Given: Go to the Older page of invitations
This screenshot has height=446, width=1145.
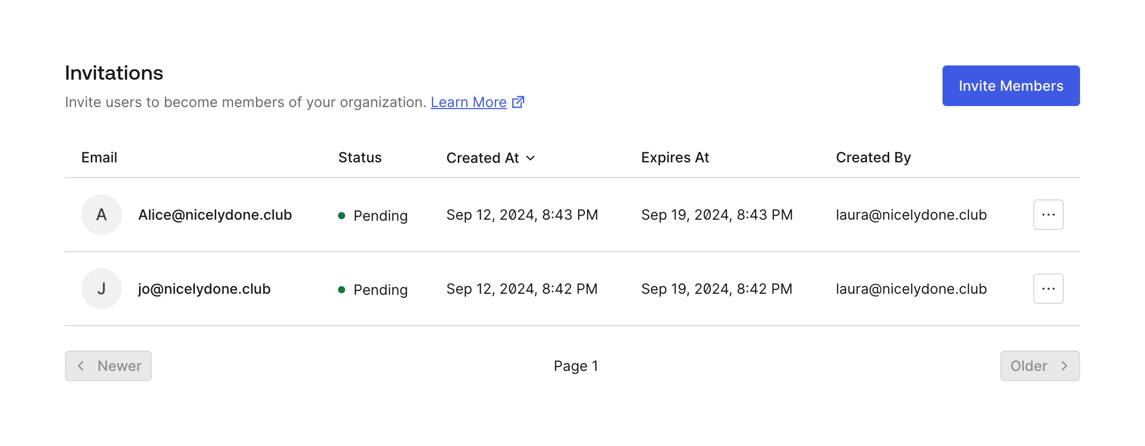Looking at the screenshot, I should click(1039, 366).
